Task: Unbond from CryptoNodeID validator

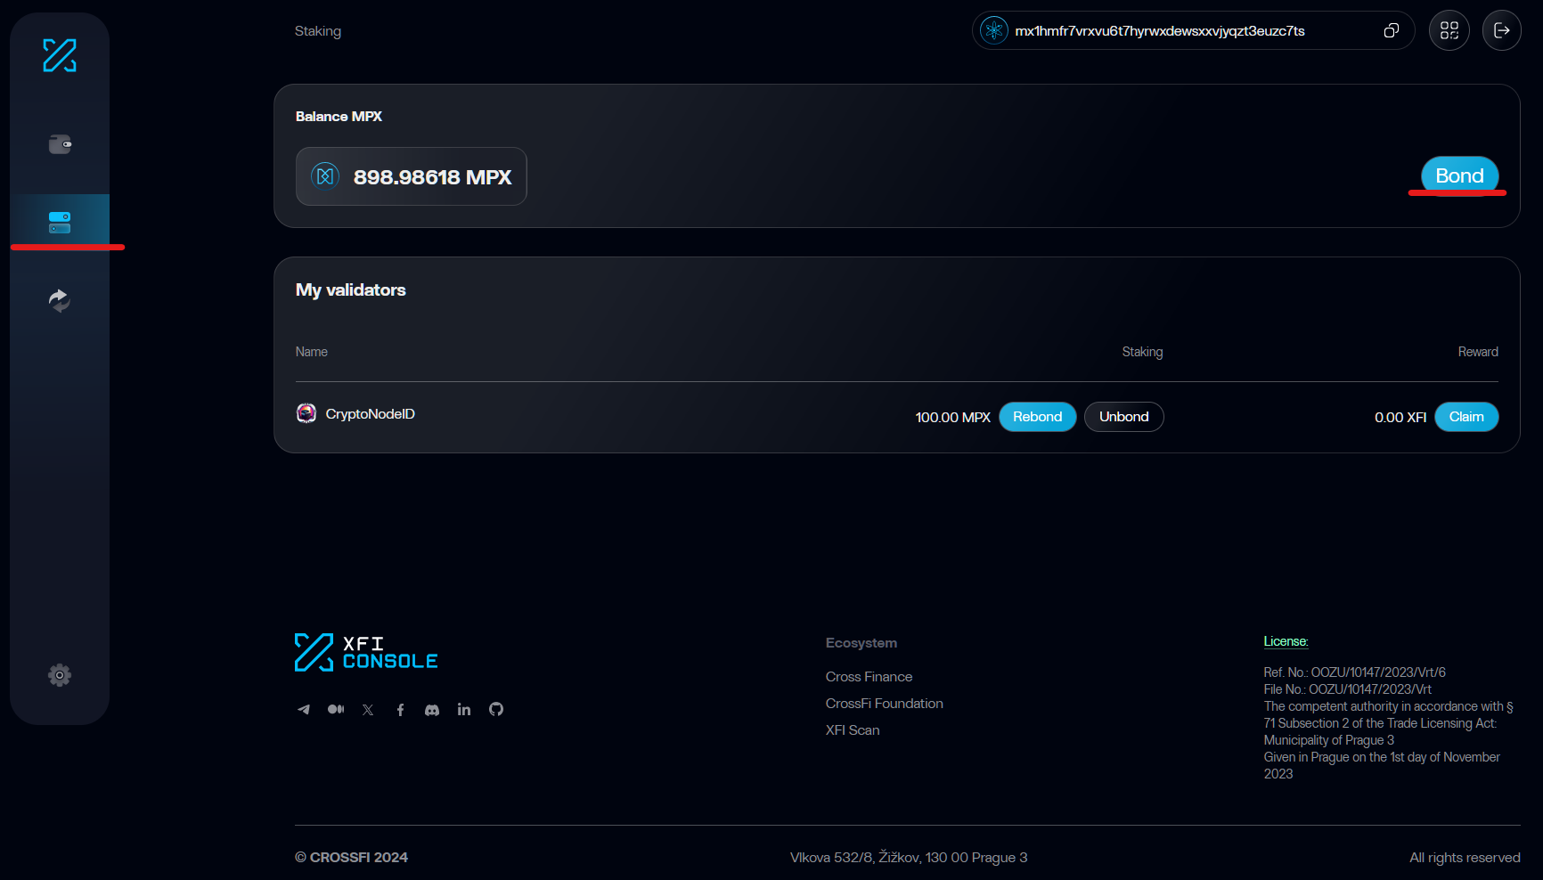Action: coord(1123,417)
